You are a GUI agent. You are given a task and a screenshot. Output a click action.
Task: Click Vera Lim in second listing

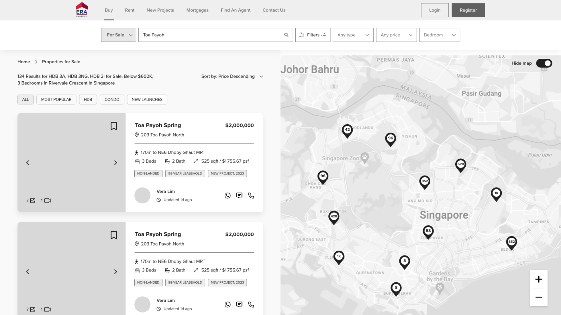click(166, 300)
